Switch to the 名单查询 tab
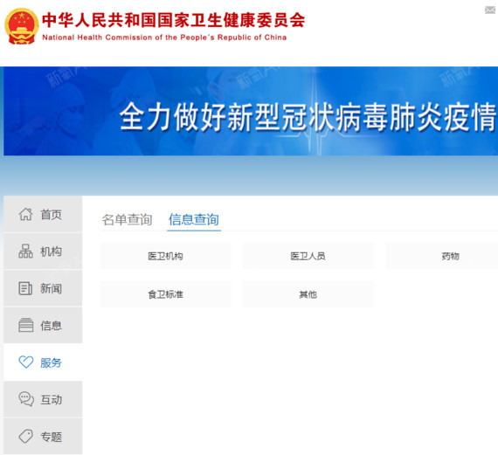The image size is (498, 455). coord(127,220)
